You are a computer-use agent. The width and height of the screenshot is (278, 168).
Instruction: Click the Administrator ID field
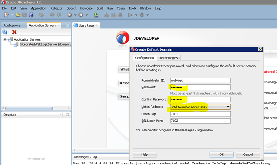200,80
